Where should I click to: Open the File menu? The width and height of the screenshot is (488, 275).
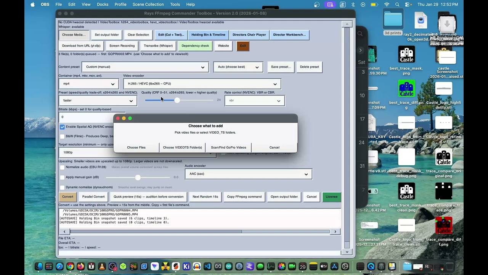pyautogui.click(x=59, y=5)
